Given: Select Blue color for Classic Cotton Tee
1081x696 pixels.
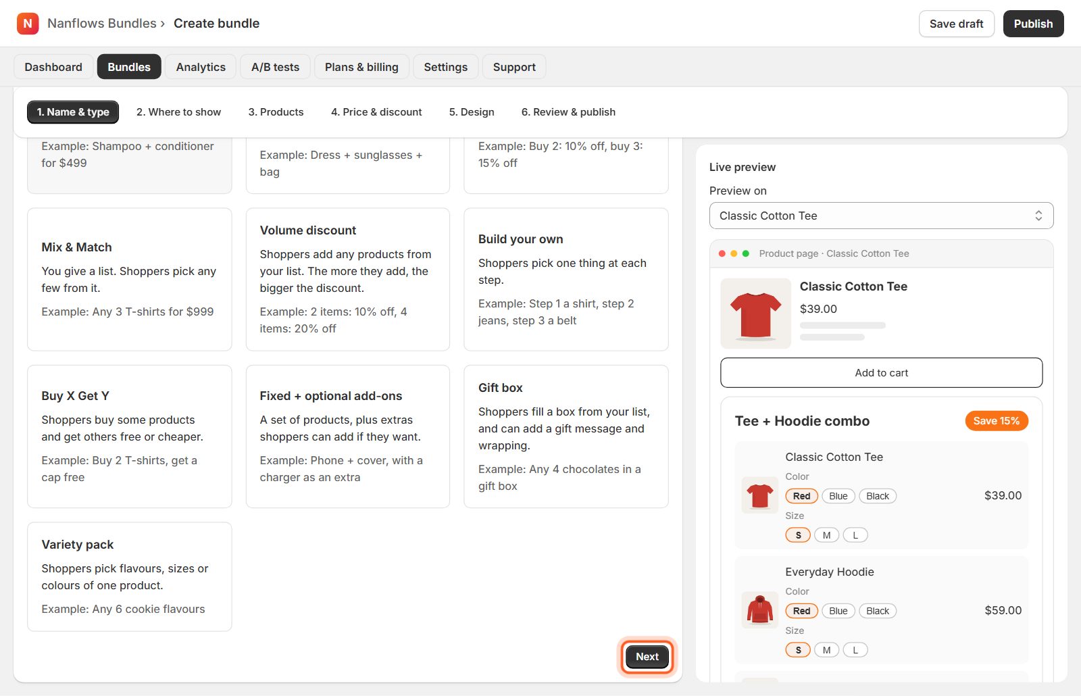Looking at the screenshot, I should point(838,496).
